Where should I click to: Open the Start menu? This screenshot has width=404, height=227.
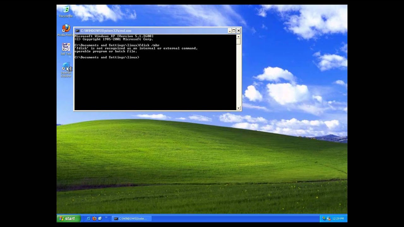(68, 218)
